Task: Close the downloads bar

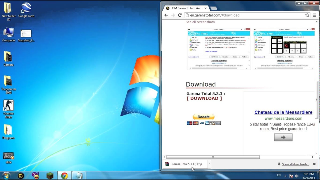Action: (314, 164)
